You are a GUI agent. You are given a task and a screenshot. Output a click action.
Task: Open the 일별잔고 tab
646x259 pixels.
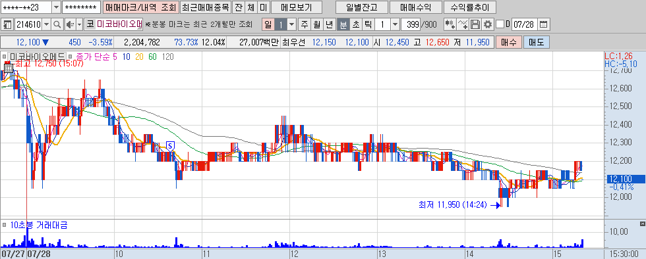point(361,7)
